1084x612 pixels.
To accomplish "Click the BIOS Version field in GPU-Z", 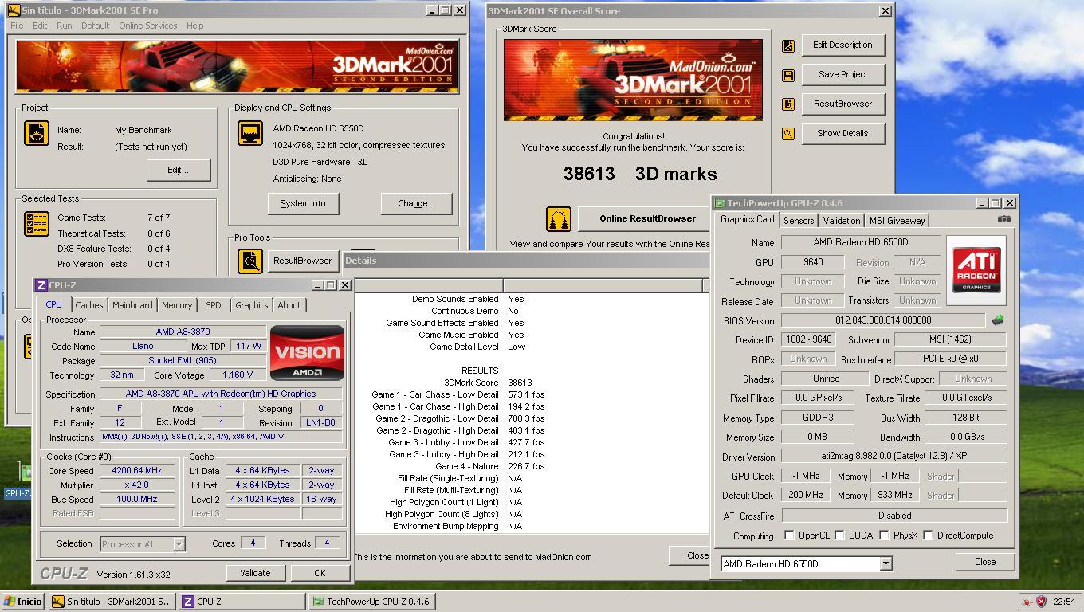I will click(883, 320).
